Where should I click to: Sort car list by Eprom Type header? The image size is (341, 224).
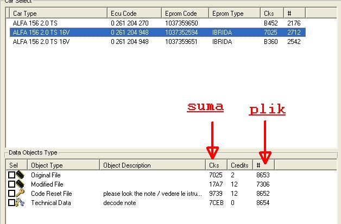(x=235, y=13)
